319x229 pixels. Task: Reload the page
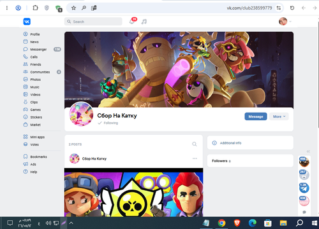(292, 8)
